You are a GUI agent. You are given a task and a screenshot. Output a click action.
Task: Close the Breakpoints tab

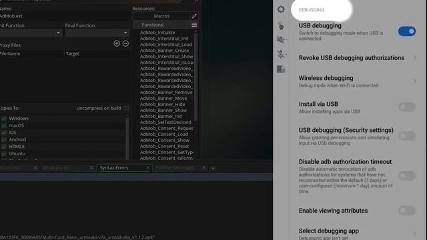[91, 168]
